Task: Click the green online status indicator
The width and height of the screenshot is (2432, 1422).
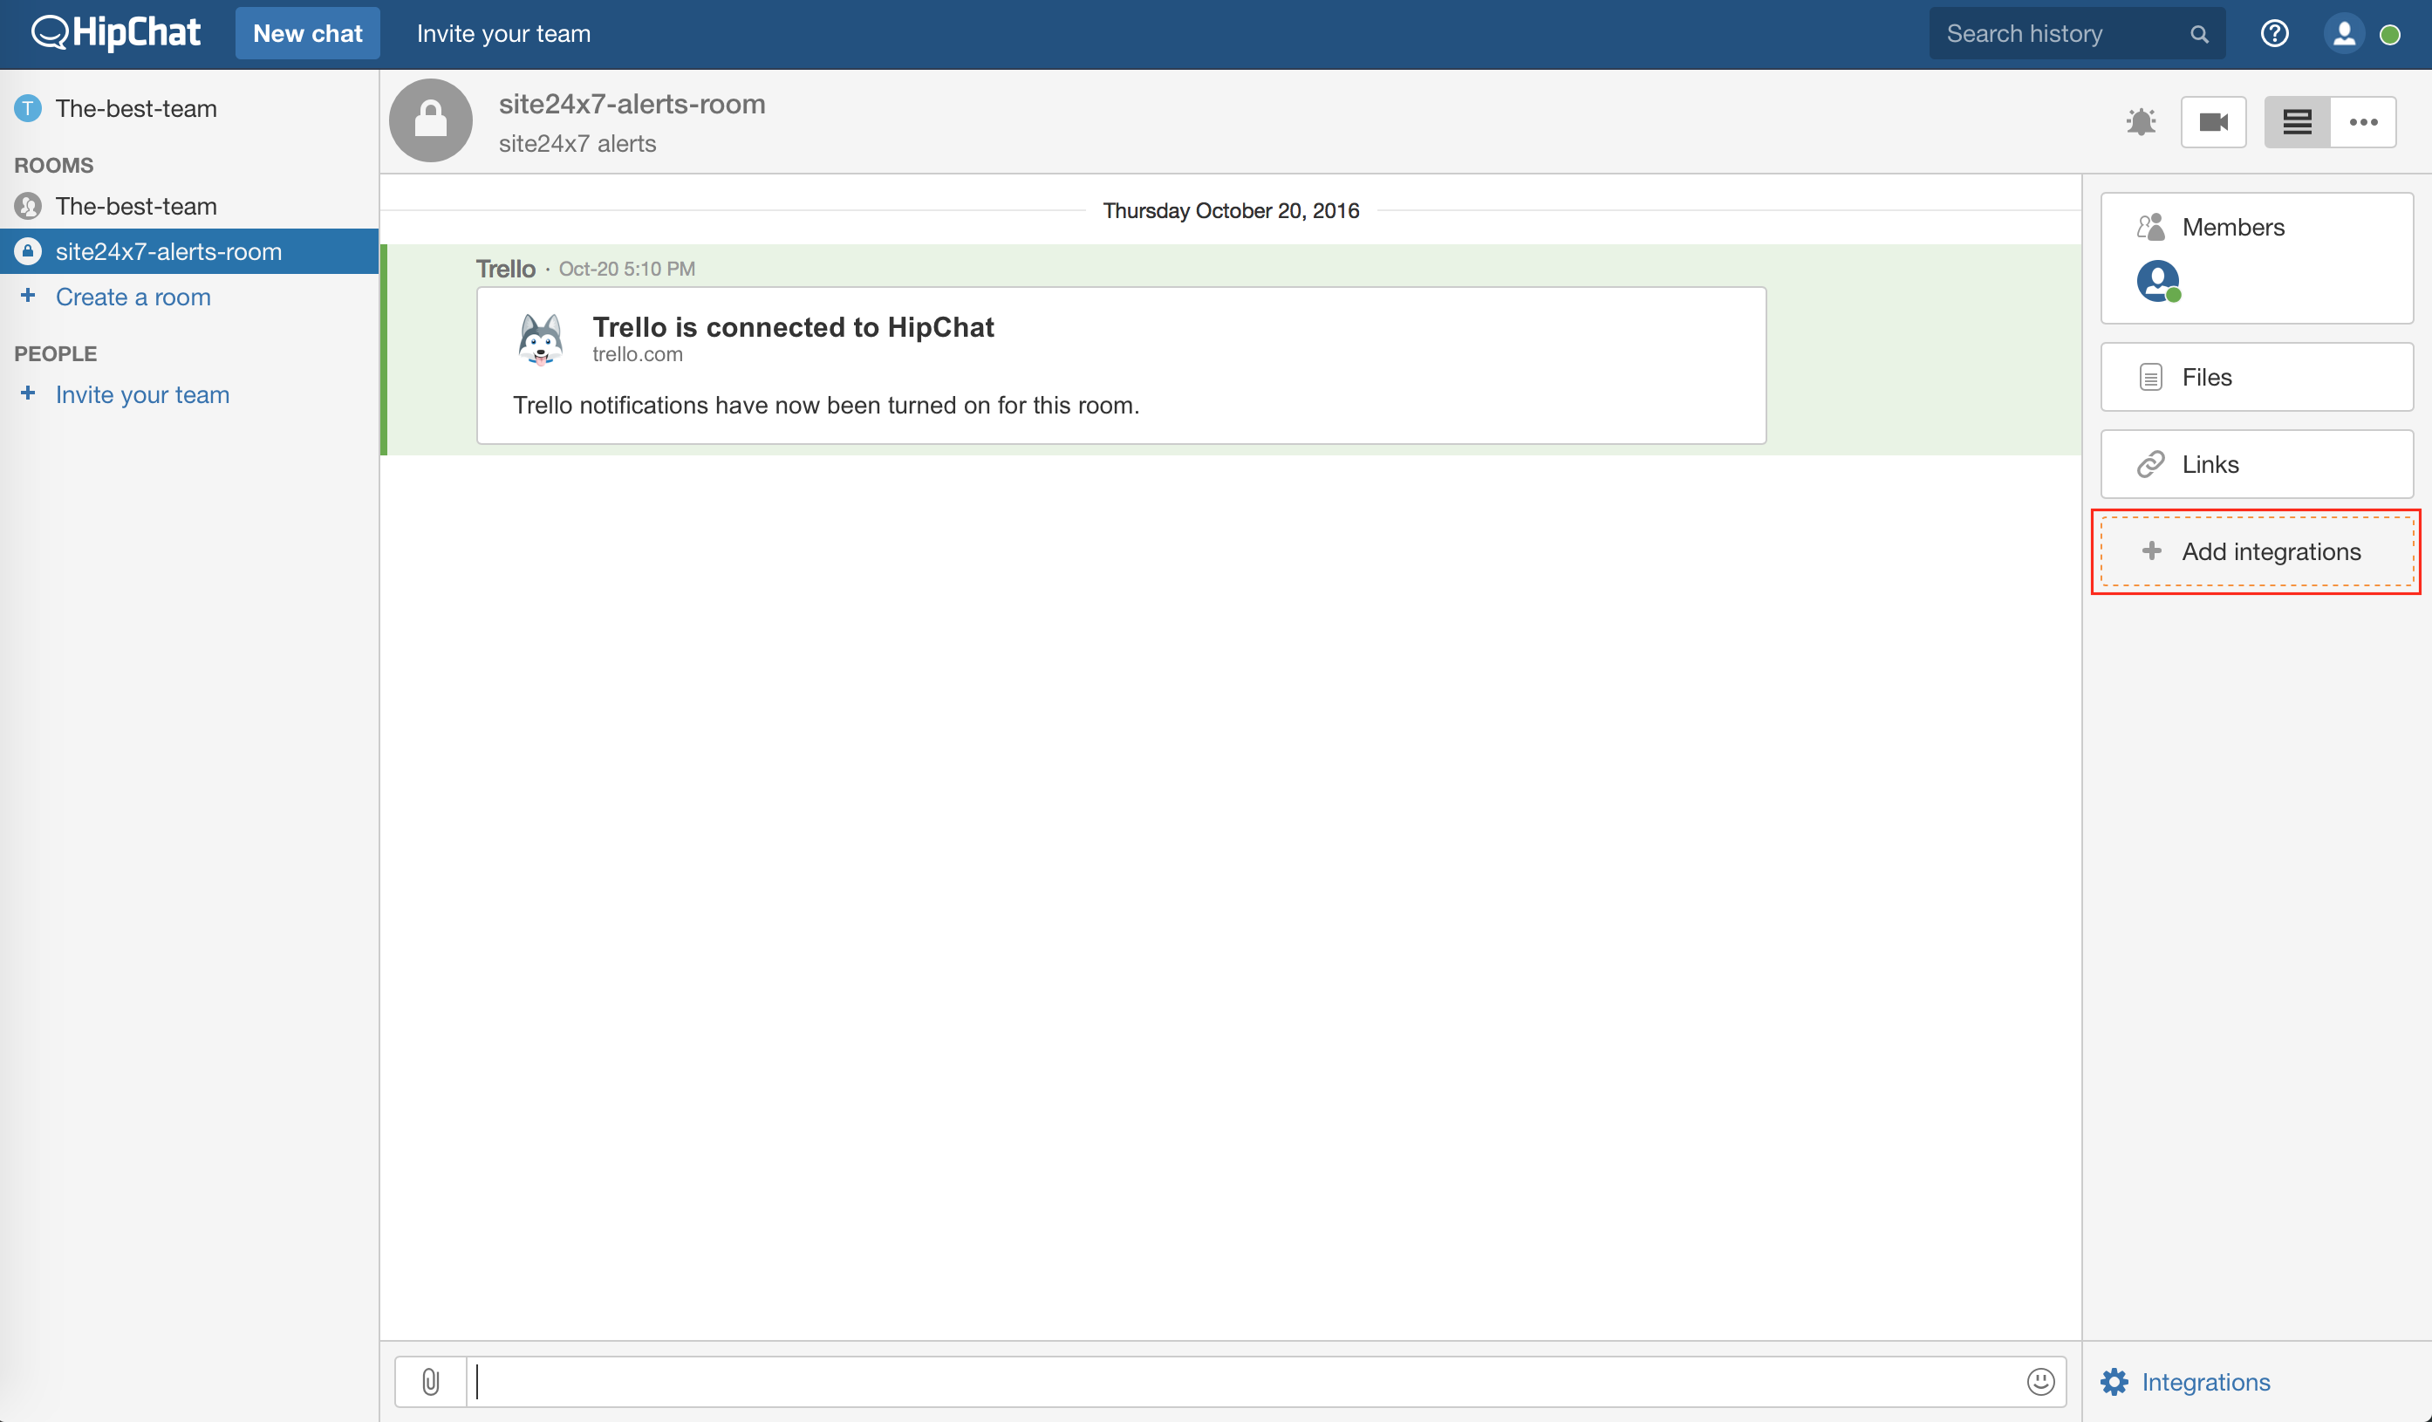Action: click(x=2390, y=35)
